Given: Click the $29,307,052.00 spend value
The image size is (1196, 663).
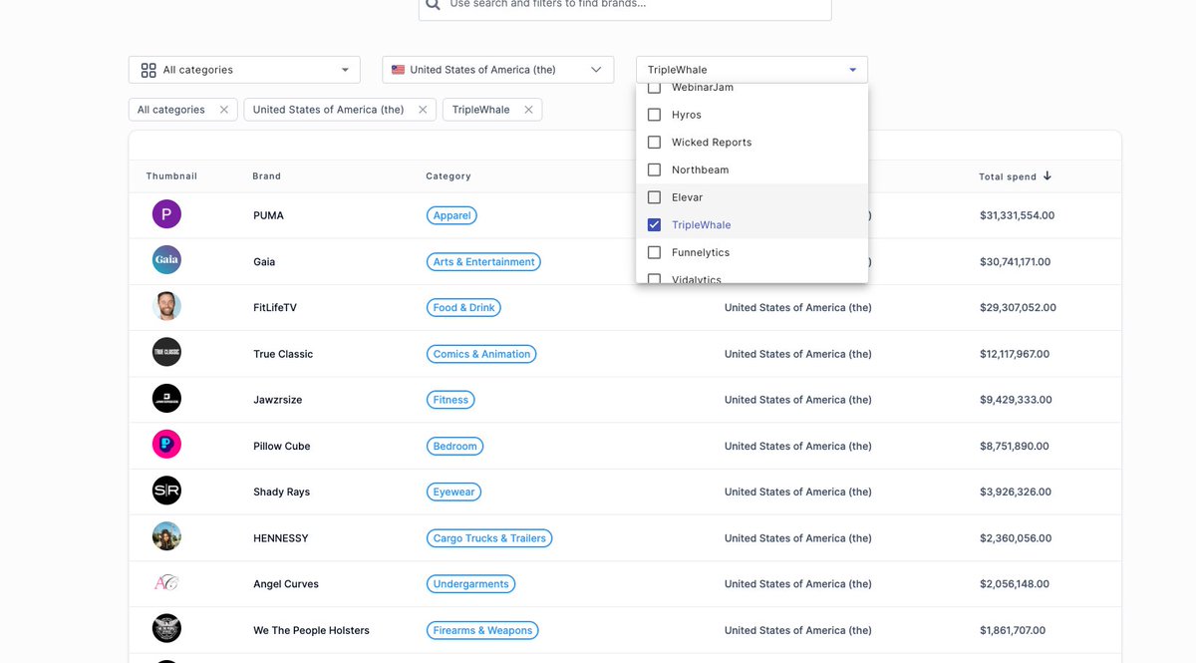Looking at the screenshot, I should click(1018, 307).
